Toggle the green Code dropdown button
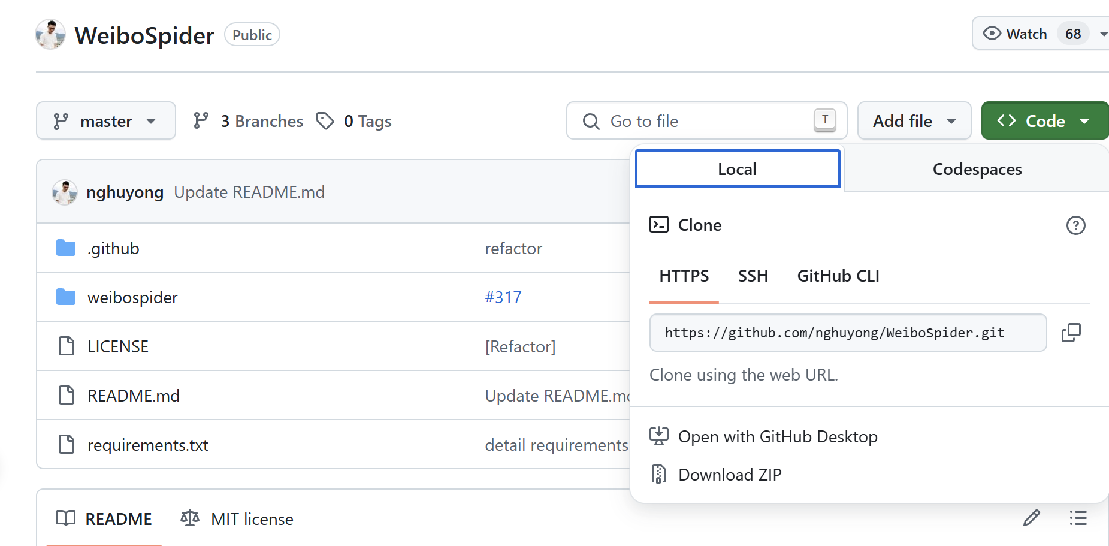Viewport: 1109px width, 546px height. tap(1044, 121)
